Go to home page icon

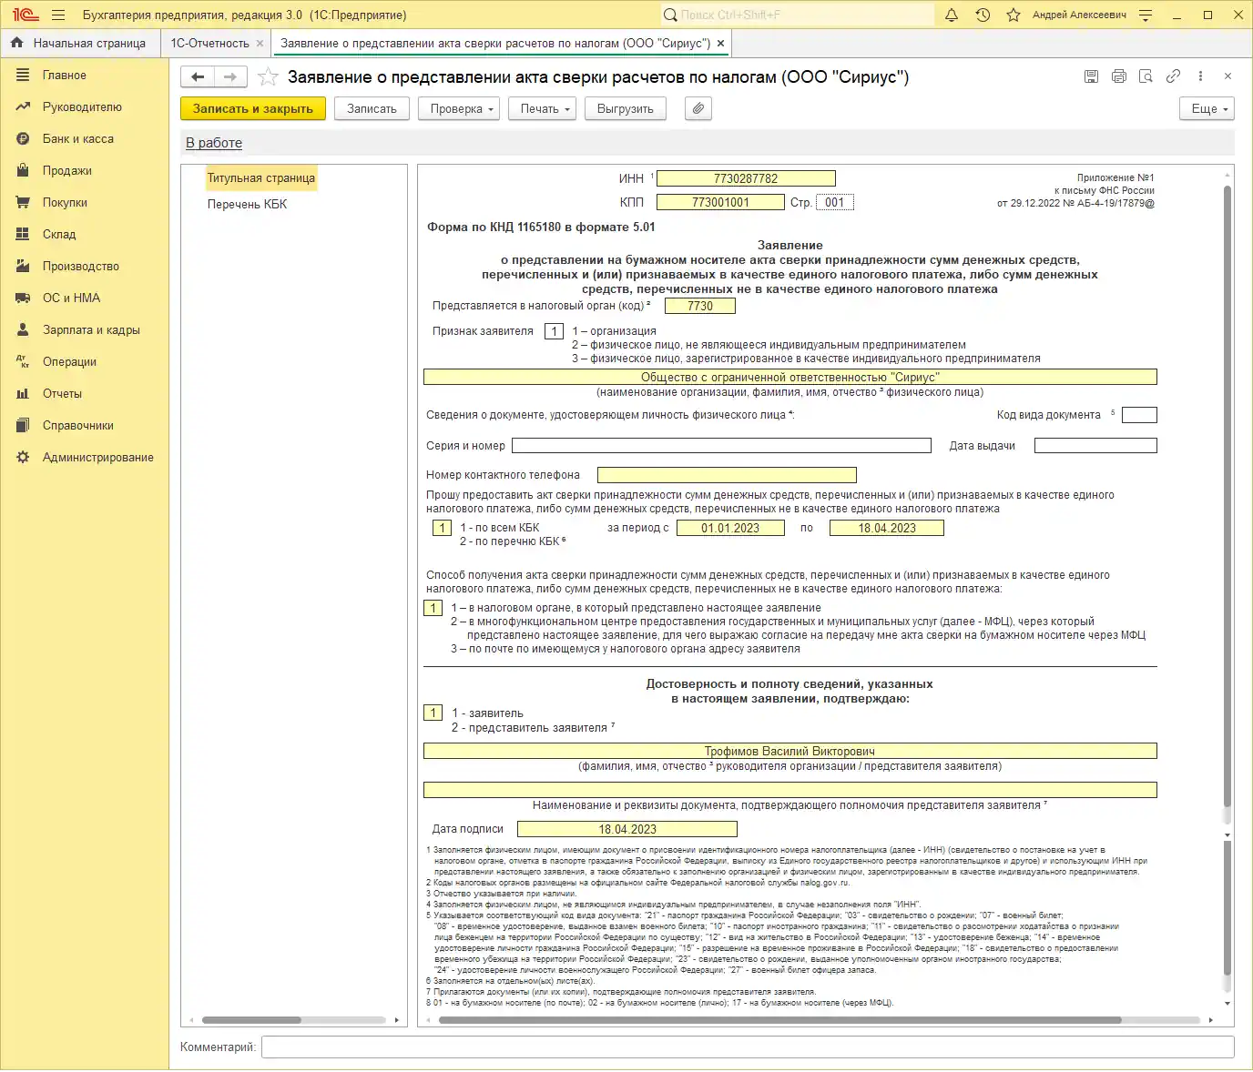16,43
